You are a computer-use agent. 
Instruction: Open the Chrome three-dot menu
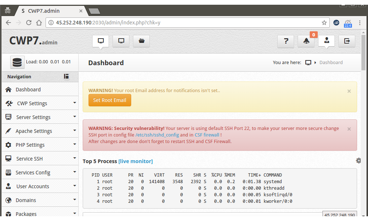coord(360,23)
